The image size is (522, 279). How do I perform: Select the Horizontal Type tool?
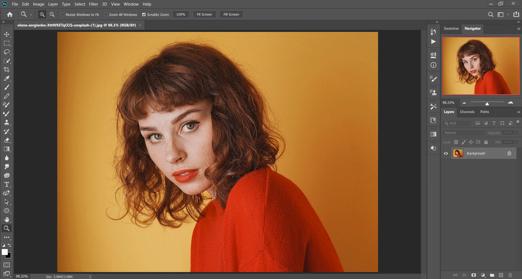7,184
